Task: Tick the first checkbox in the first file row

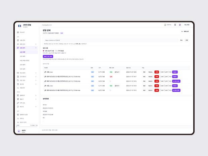Action: [x=160, y=72]
